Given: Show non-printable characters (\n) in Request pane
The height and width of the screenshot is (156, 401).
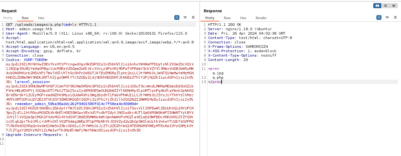Looking at the screenshot, I should (185, 18).
